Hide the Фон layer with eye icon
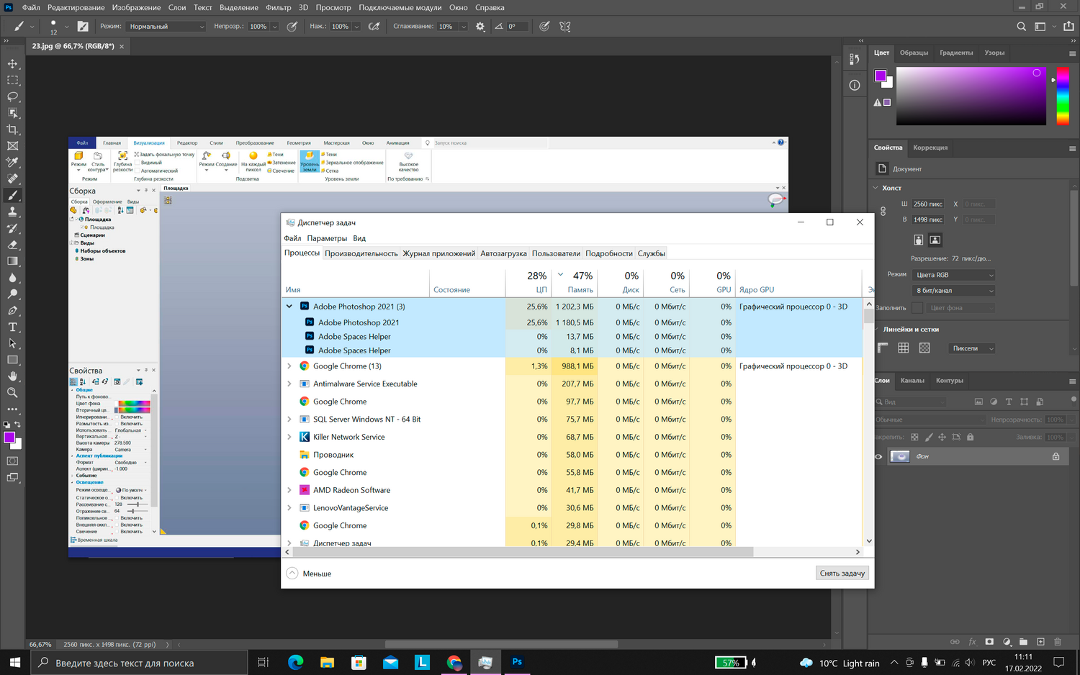The height and width of the screenshot is (675, 1080). [878, 456]
